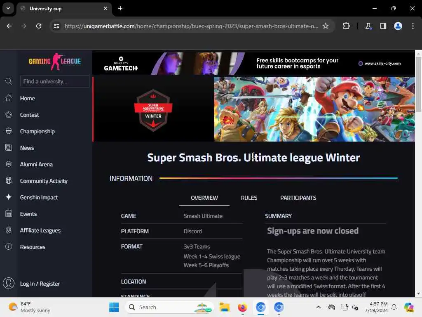Open the Events sidebar link
Image resolution: width=422 pixels, height=317 pixels.
28,214
